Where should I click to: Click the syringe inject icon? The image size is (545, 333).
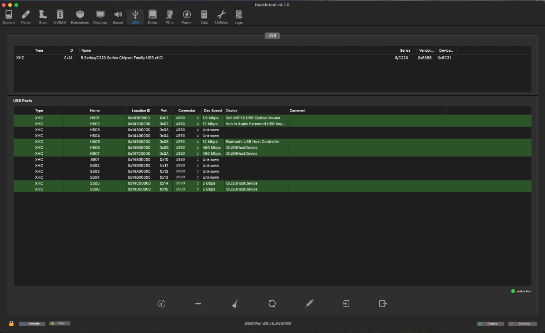(x=309, y=304)
